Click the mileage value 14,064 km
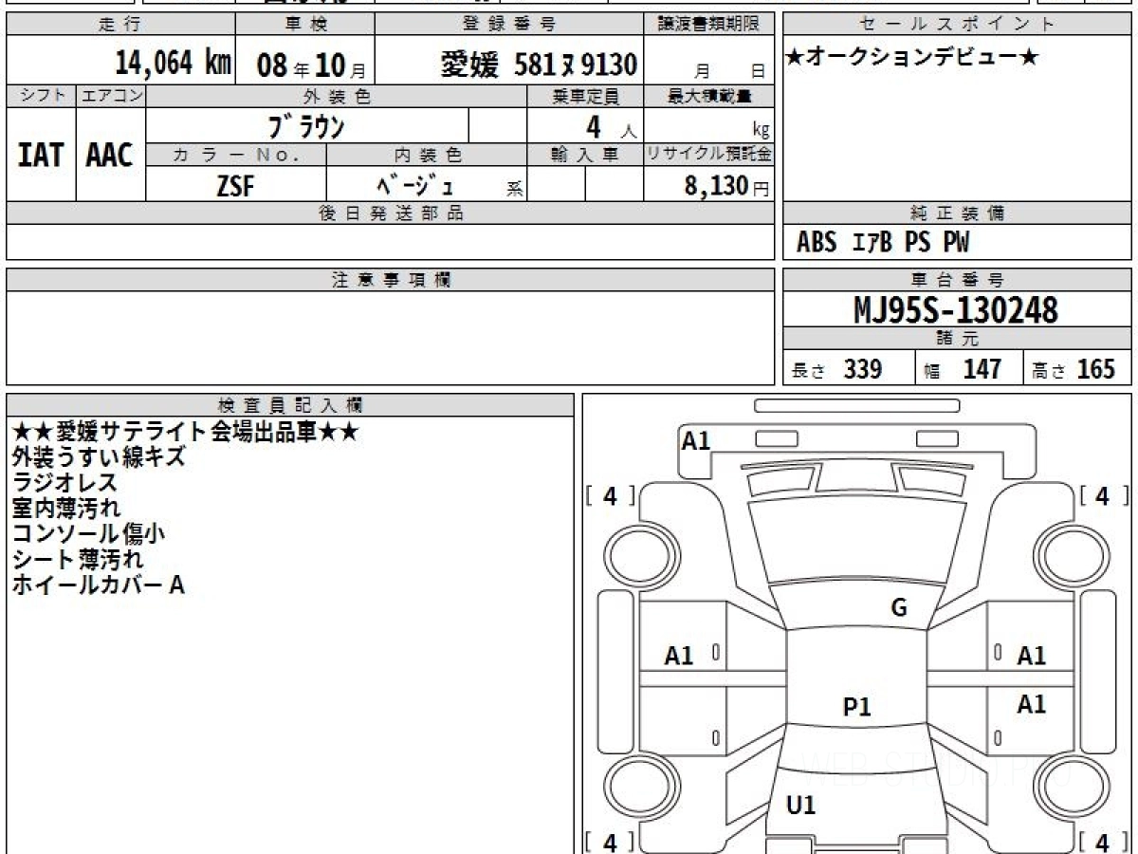1138x854 pixels. [174, 64]
